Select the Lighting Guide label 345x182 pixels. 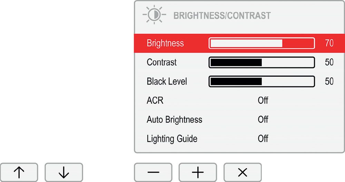pyautogui.click(x=172, y=139)
